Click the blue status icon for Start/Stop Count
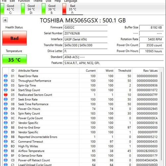The height and width of the screenshot is (166, 166). click(x=6, y=90)
